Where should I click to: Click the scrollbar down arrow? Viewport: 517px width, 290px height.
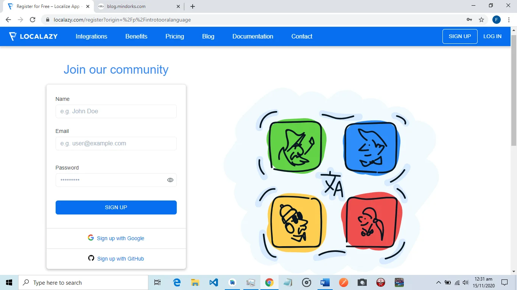(514, 271)
